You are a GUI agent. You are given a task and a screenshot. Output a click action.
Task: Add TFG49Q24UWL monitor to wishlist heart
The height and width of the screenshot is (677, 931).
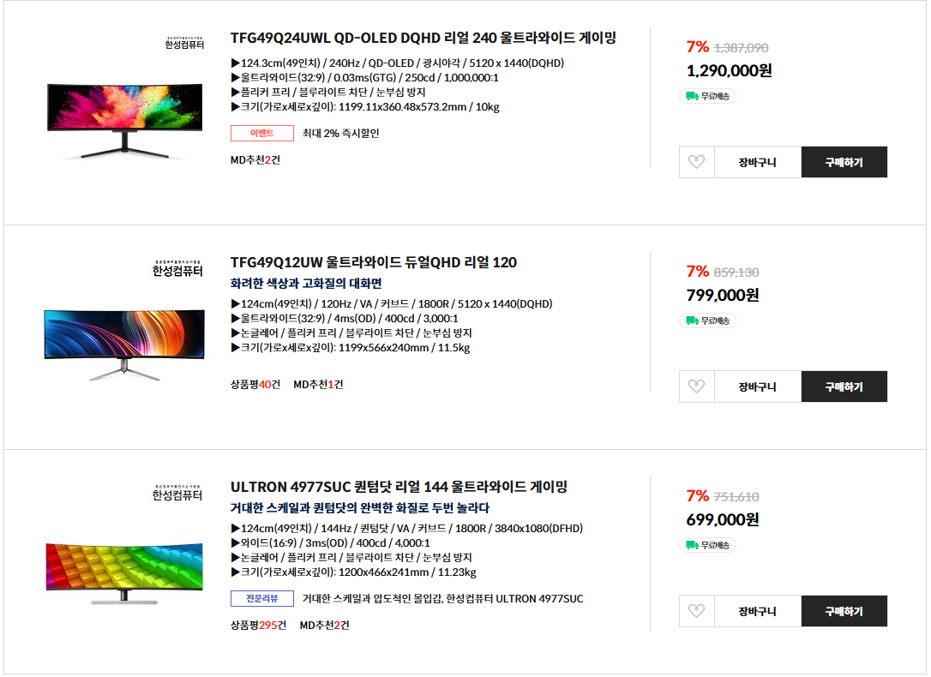[x=696, y=162]
